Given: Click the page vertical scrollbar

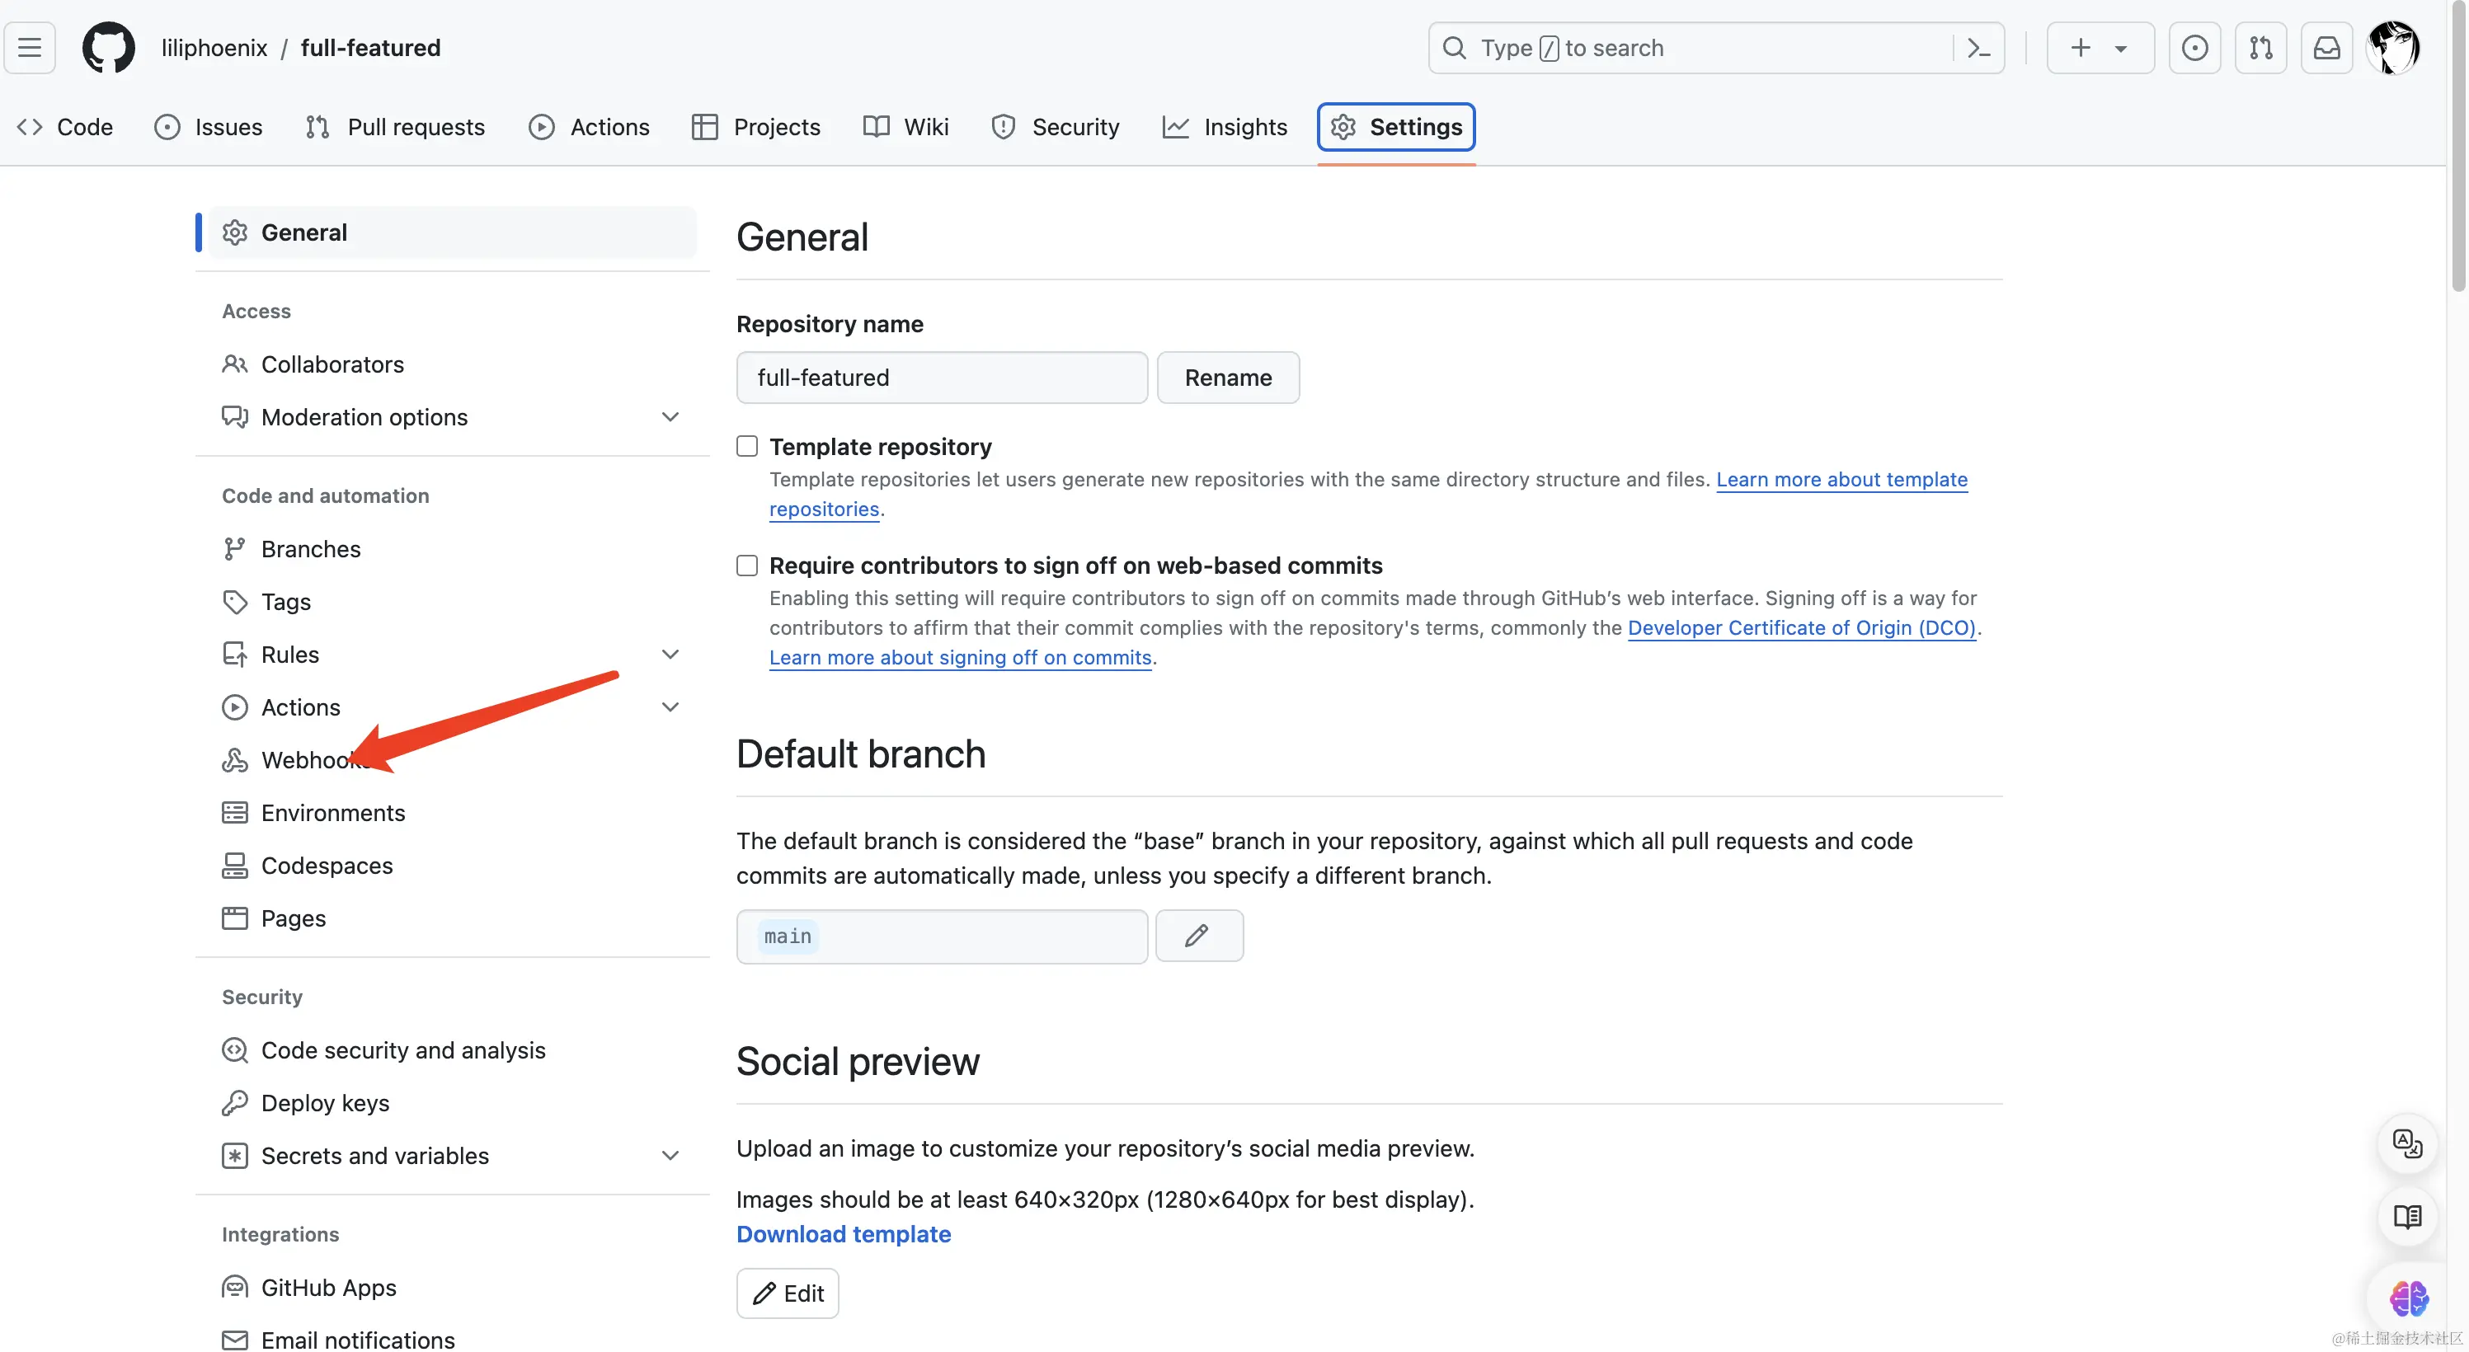Looking at the screenshot, I should (x=2457, y=146).
